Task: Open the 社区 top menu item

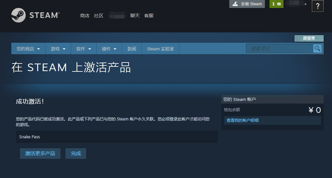Action: click(x=99, y=16)
